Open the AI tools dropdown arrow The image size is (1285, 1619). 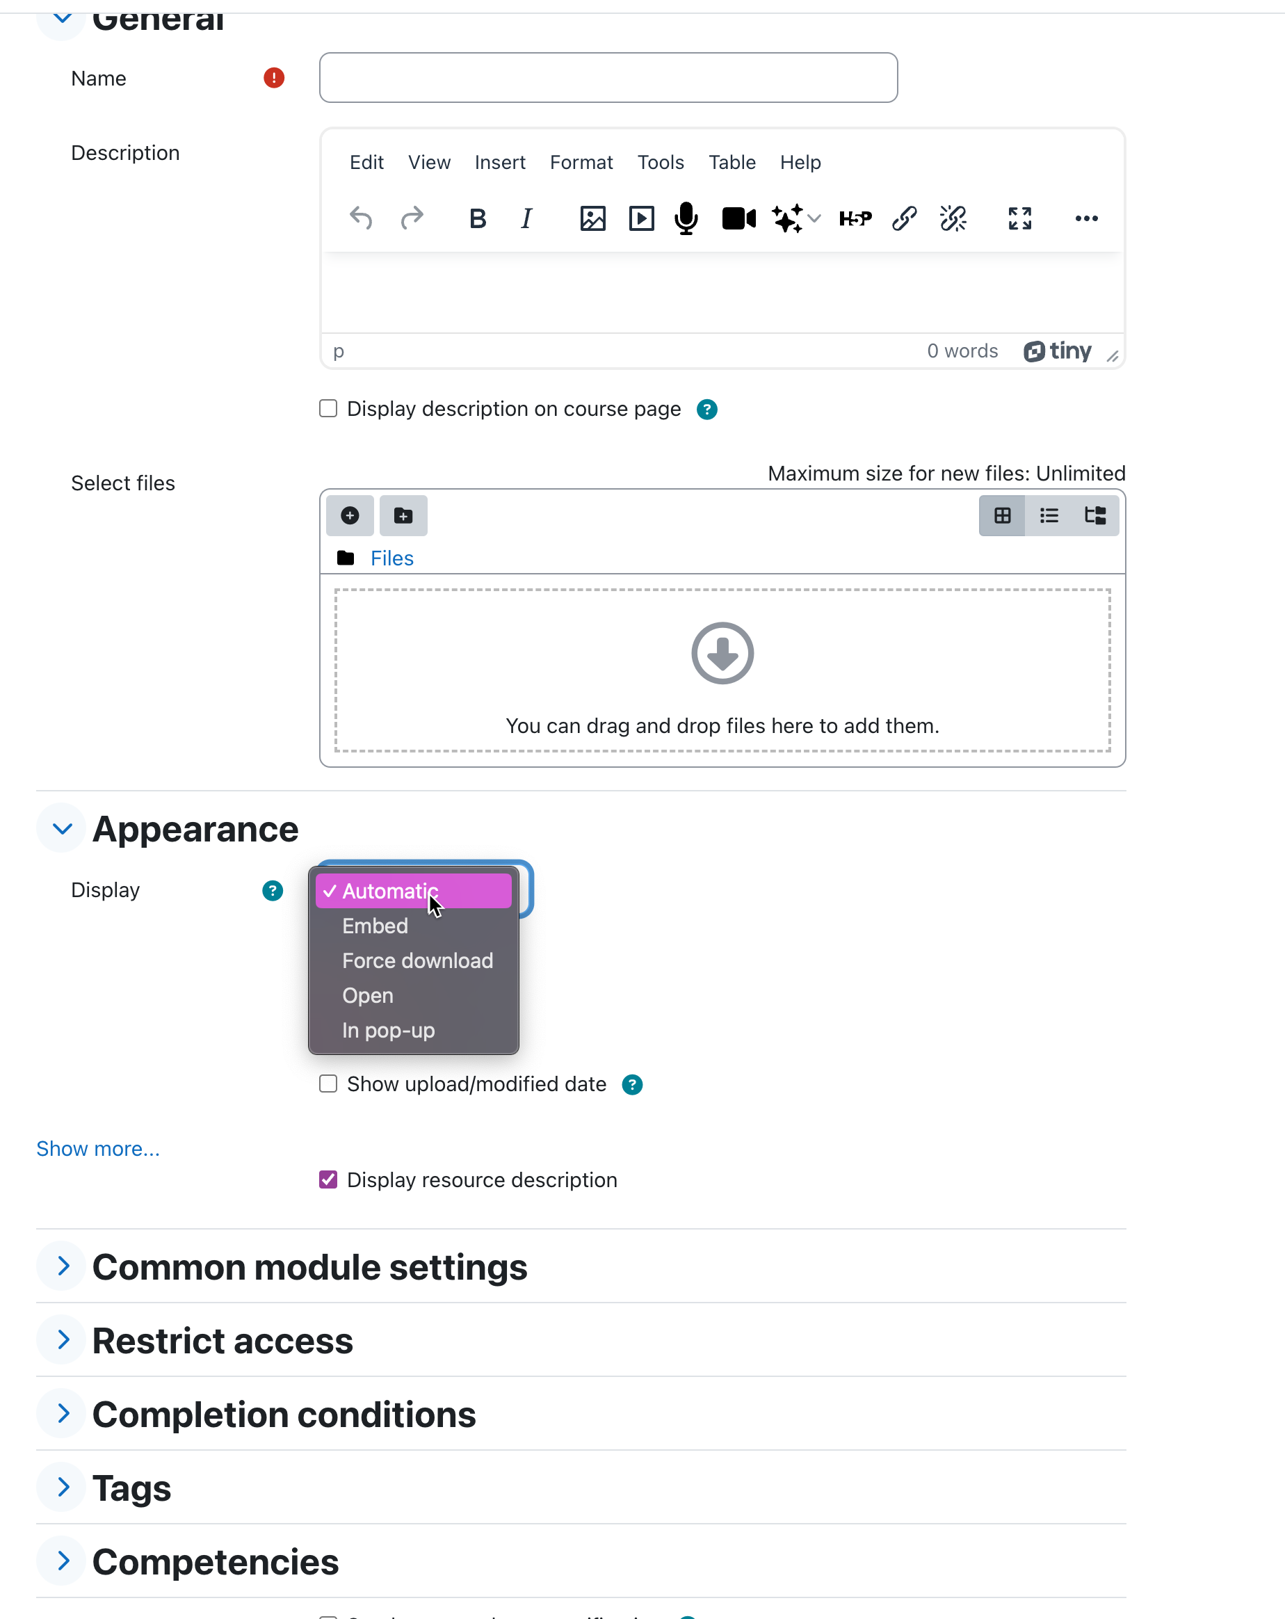(815, 218)
